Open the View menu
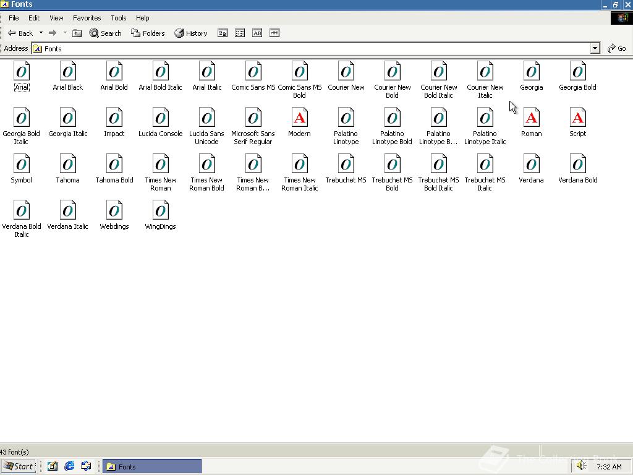The image size is (633, 475). click(x=56, y=18)
